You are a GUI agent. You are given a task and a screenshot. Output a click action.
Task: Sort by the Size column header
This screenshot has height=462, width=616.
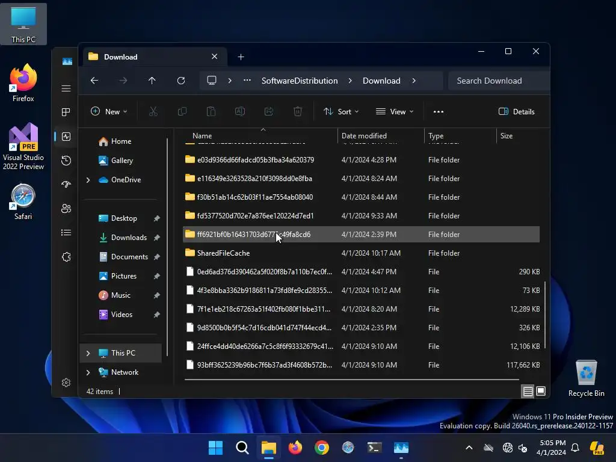pyautogui.click(x=519, y=136)
